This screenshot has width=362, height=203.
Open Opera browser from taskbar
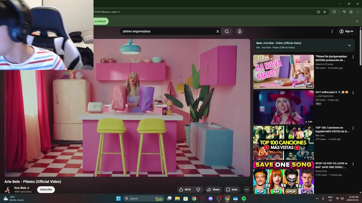pyautogui.click(x=202, y=198)
